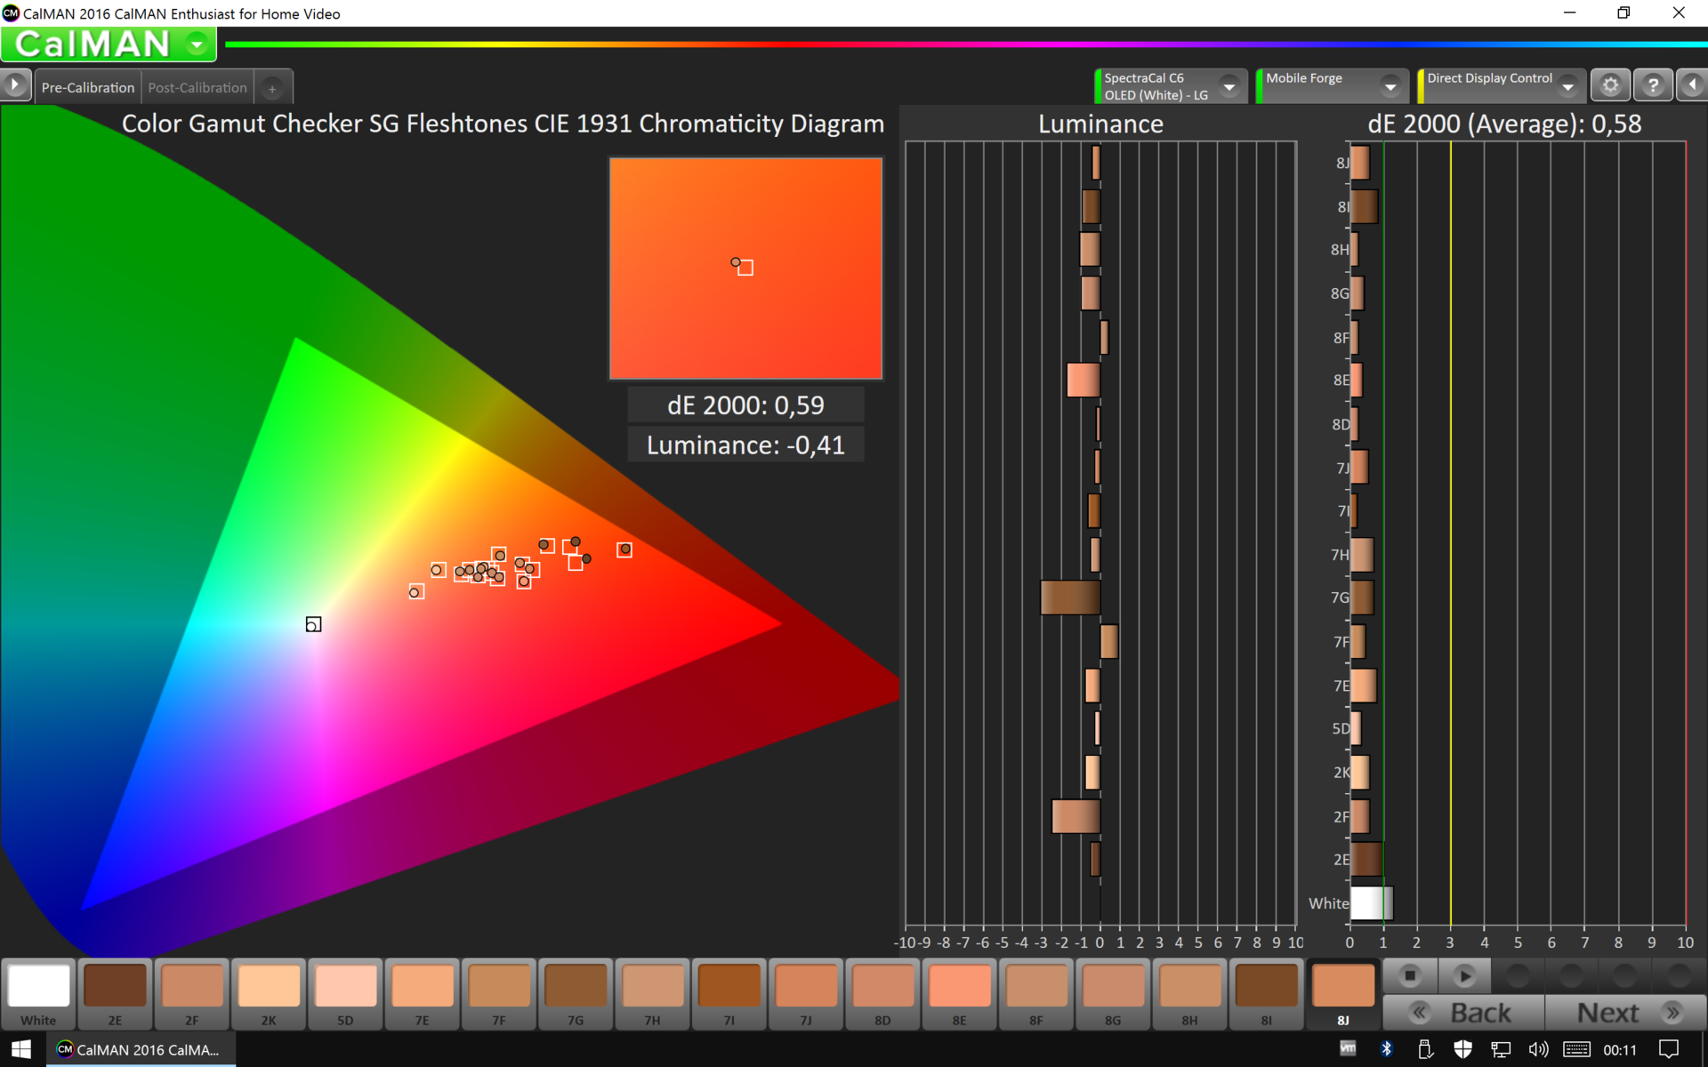Select the 5D fleshtone swatch

click(x=345, y=994)
